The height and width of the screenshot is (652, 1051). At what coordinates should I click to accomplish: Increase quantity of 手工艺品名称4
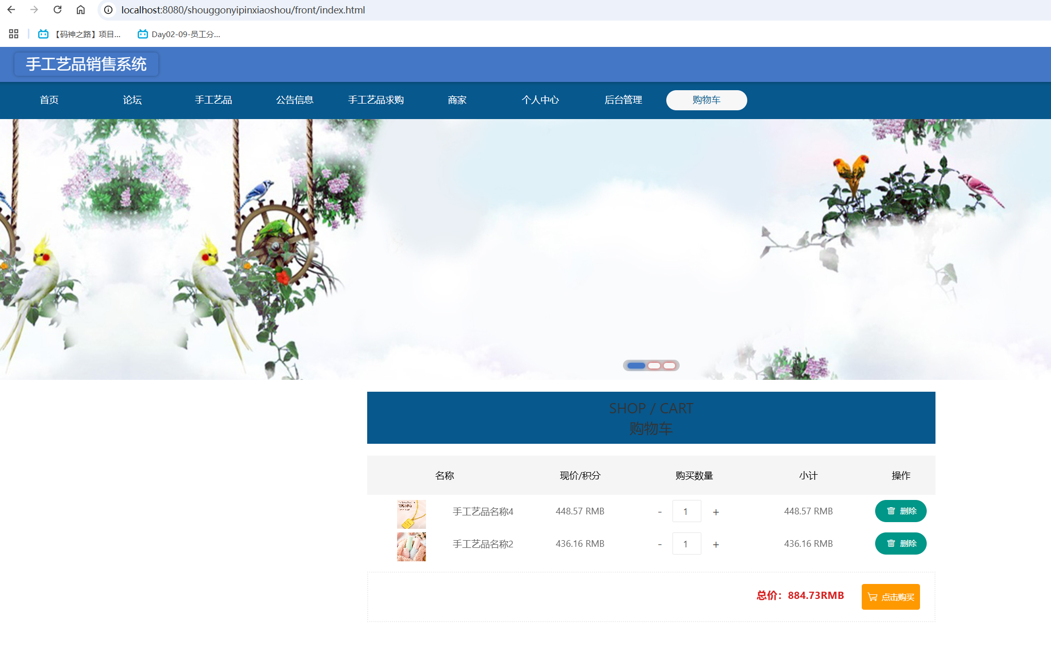pos(716,512)
